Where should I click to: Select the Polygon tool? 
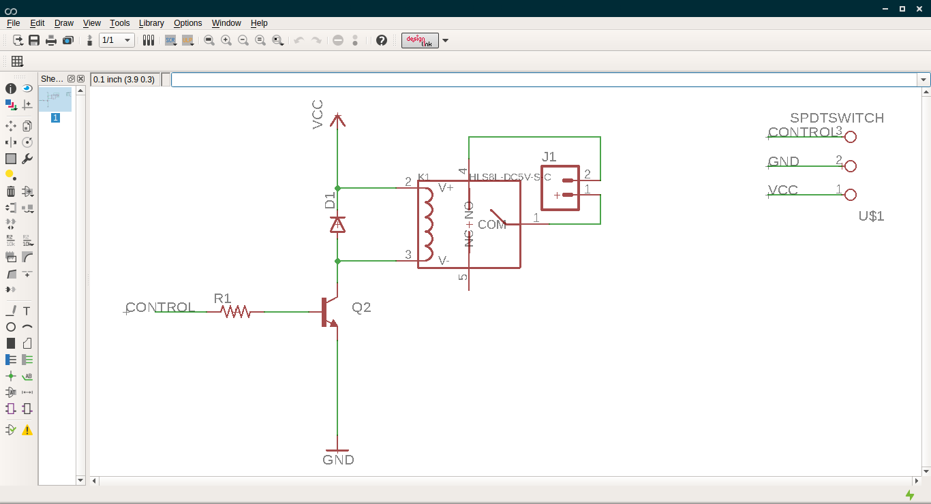(27, 343)
